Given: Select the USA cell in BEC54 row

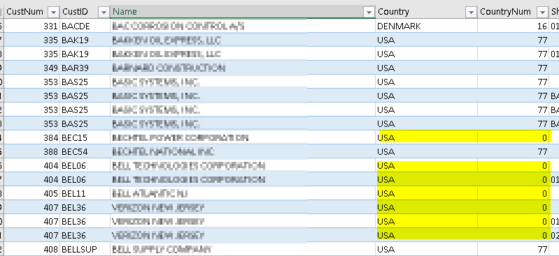Looking at the screenshot, I should point(426,151).
